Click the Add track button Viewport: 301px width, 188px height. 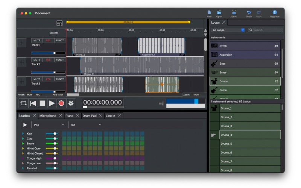click(x=58, y=95)
